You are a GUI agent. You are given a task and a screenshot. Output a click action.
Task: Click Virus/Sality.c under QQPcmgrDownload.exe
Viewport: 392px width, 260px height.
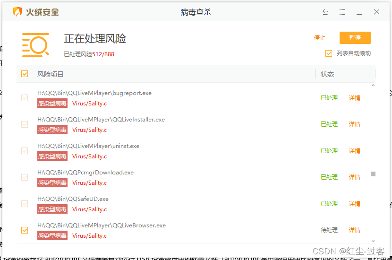click(x=90, y=183)
